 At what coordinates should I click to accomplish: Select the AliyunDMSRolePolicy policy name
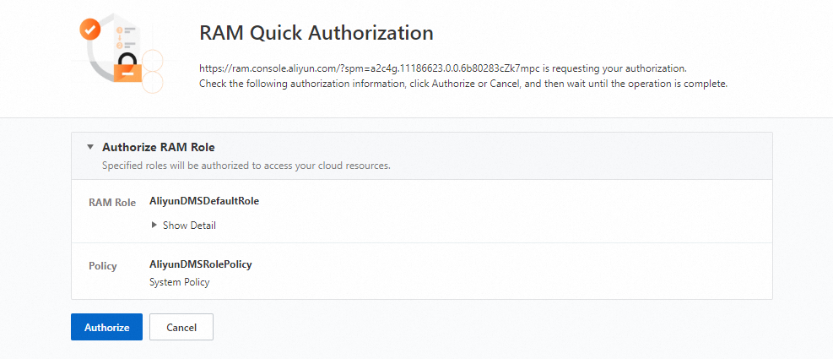[200, 264]
